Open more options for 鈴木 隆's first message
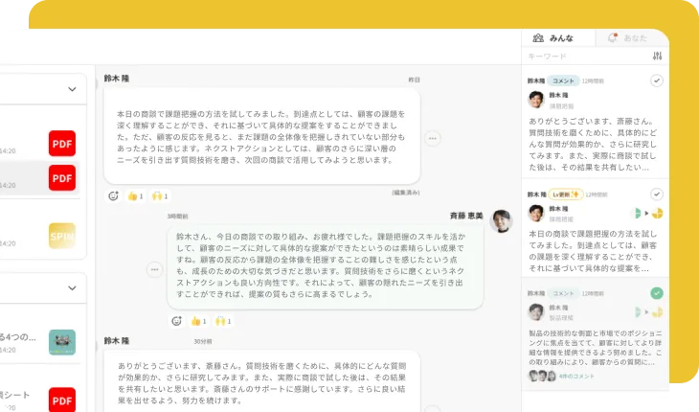 [433, 138]
